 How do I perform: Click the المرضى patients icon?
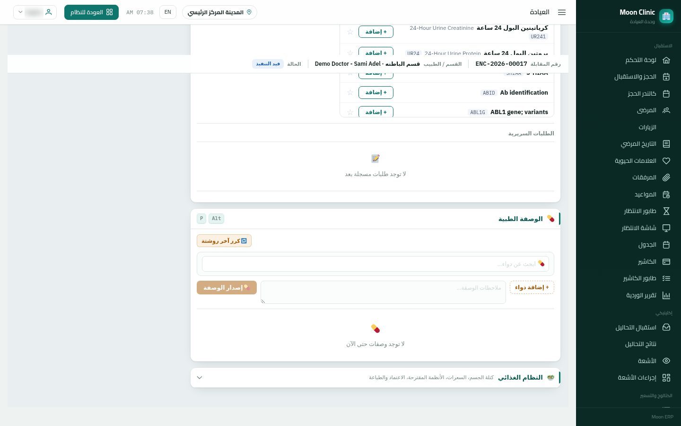(666, 110)
